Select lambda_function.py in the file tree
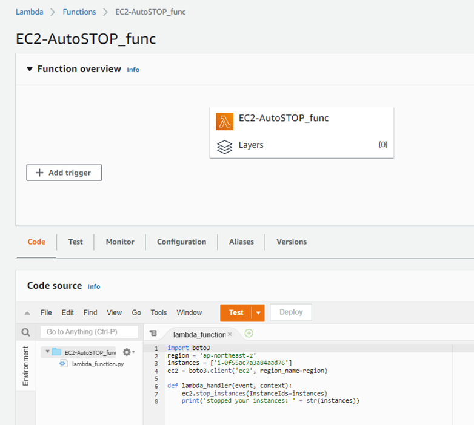This screenshot has height=425, width=474. point(98,364)
